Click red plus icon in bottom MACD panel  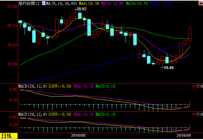tap(194, 114)
